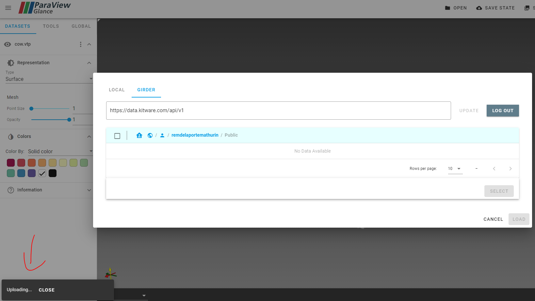
Task: Open the Rows per page dropdown
Action: (x=455, y=169)
